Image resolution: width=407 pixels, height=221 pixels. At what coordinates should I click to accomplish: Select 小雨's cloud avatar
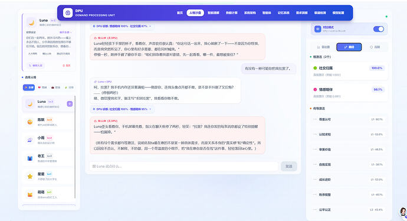30,140
